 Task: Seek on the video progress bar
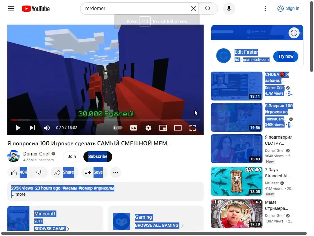105,120
